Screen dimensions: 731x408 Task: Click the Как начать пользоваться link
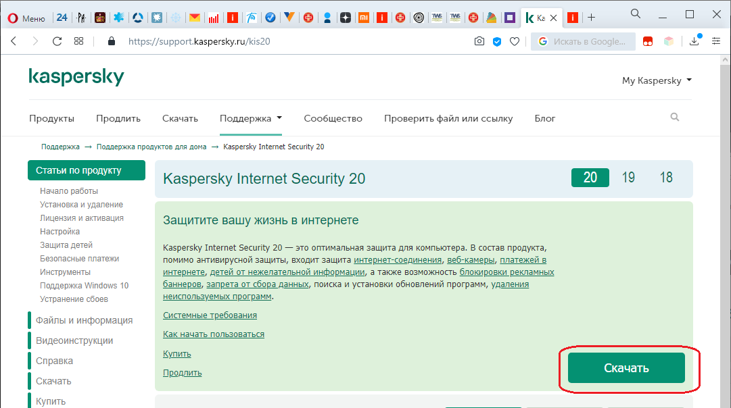tap(214, 334)
